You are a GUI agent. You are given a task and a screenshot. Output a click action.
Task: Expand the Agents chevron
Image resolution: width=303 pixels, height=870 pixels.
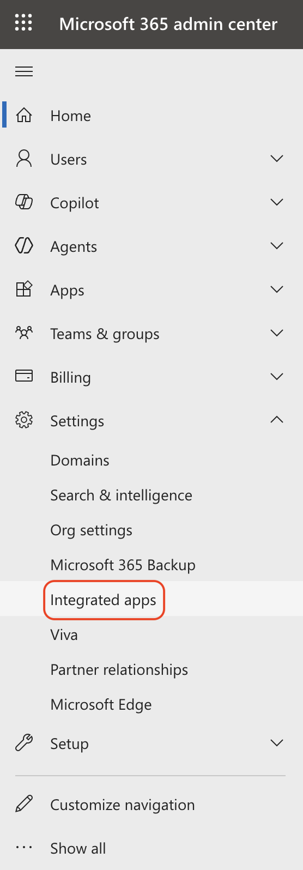pos(277,246)
